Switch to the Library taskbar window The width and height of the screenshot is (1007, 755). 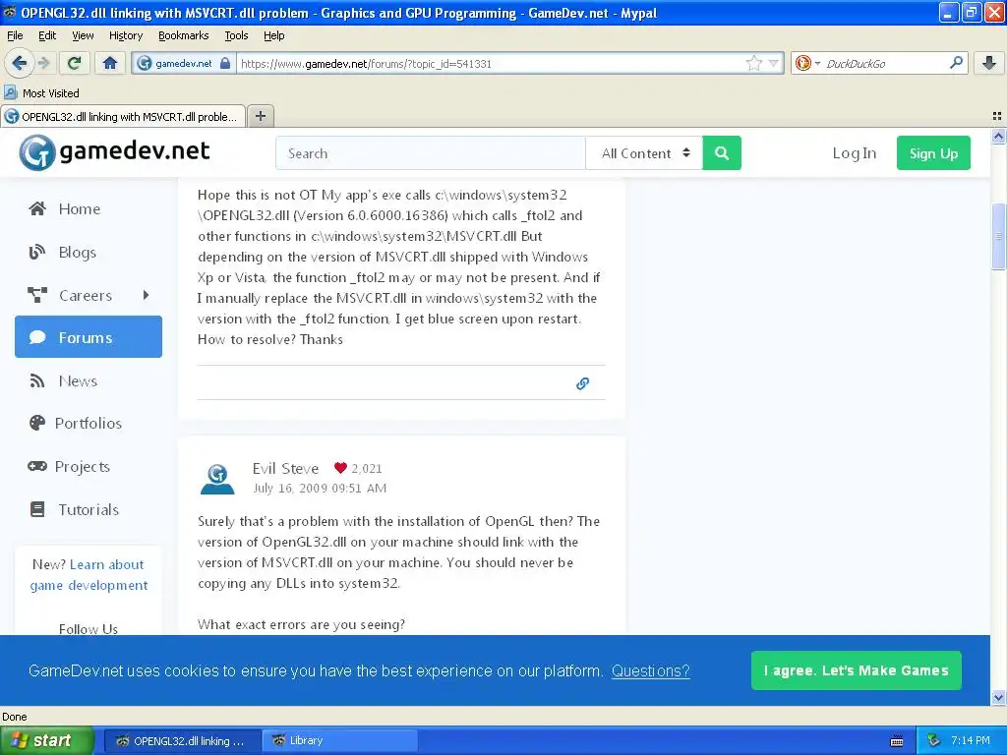tap(339, 740)
